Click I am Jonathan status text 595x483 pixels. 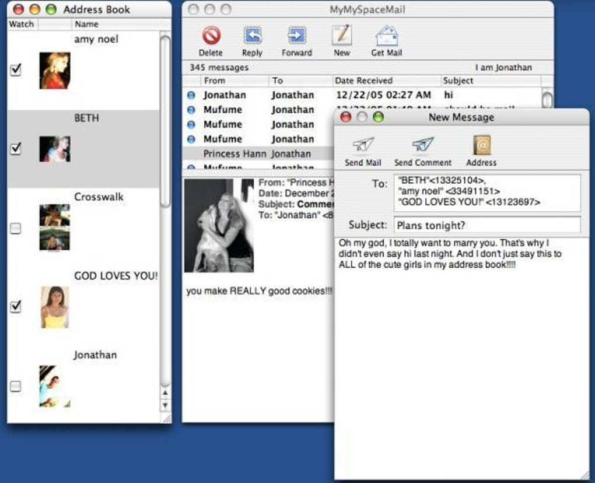[x=503, y=68]
